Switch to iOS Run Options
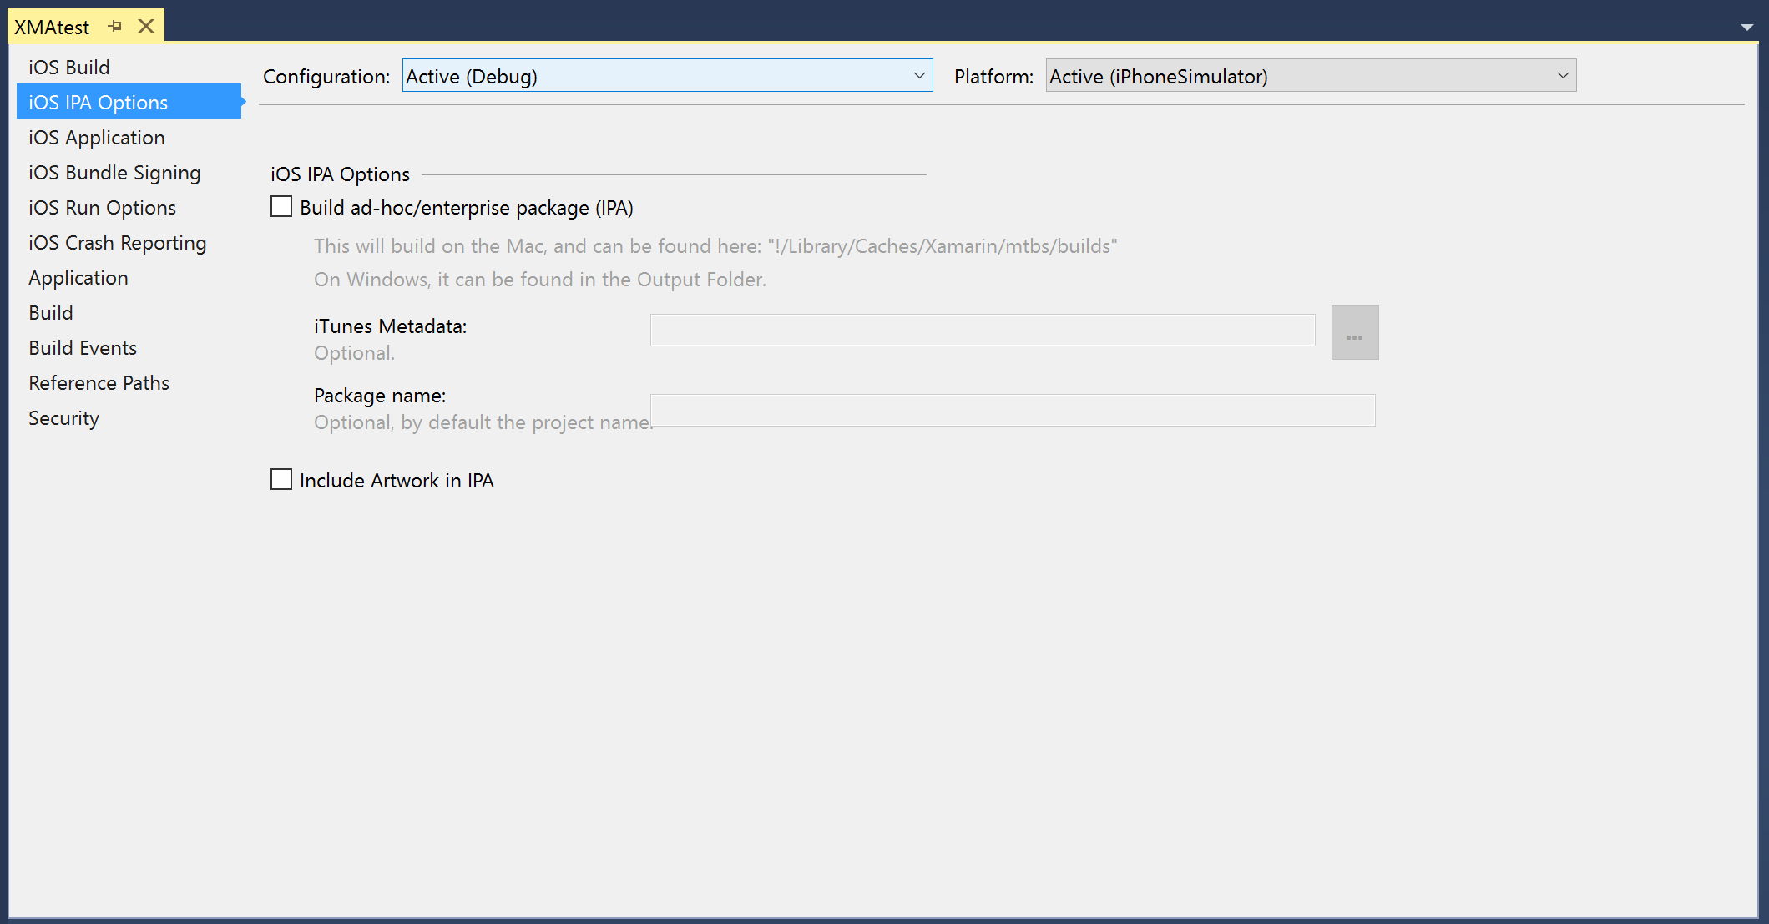The height and width of the screenshot is (924, 1769). point(102,208)
